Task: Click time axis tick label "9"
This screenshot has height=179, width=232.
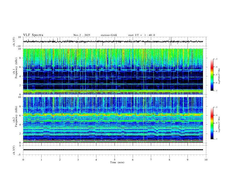Action: point(187,160)
